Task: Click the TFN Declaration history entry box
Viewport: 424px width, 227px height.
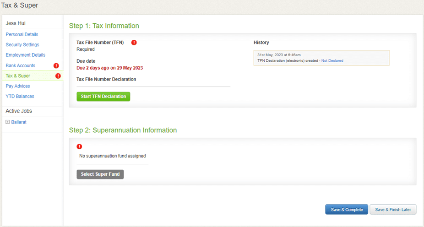Action: 321,58
